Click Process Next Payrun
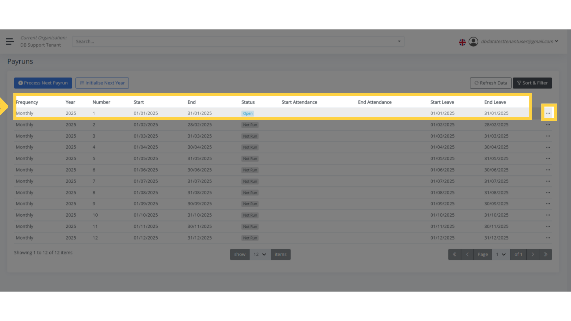571x321 pixels. coord(43,83)
